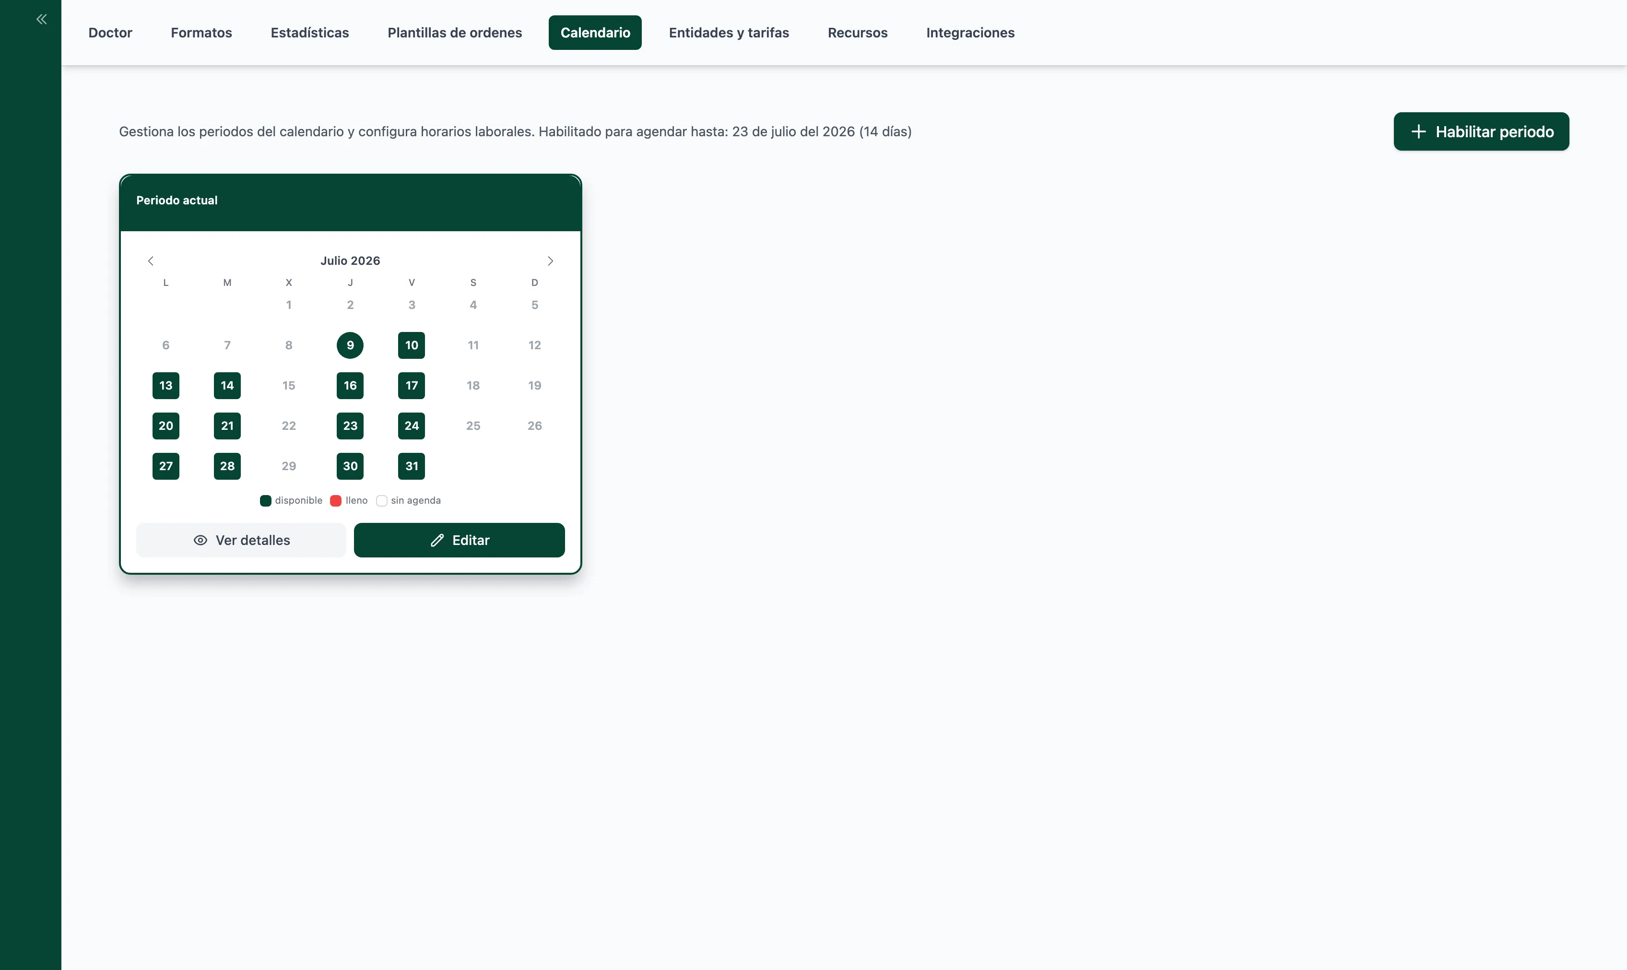
Task: Click available day 28
Action: click(x=227, y=466)
